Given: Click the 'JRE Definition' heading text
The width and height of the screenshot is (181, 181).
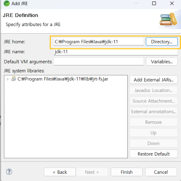Looking at the screenshot, I should pyautogui.click(x=20, y=15).
